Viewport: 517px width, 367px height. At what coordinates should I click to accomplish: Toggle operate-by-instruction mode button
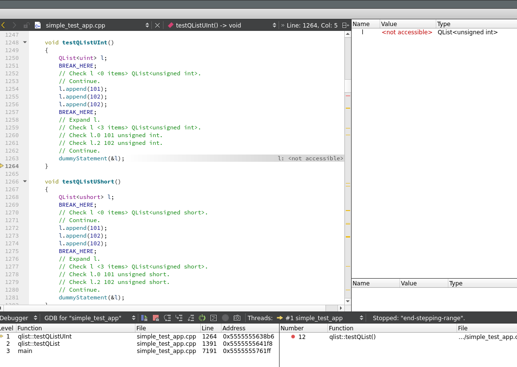pyautogui.click(x=214, y=318)
